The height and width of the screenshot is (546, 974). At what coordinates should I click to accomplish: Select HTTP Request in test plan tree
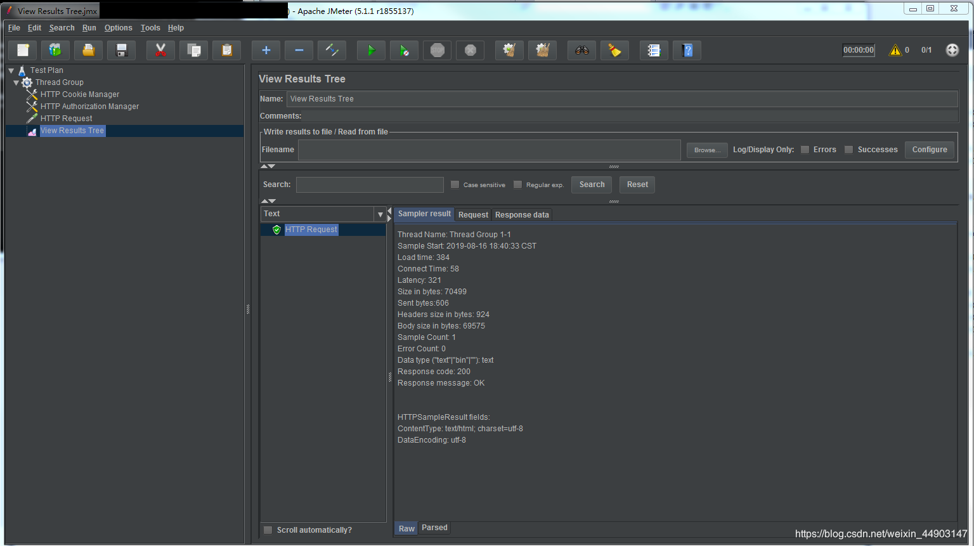click(x=66, y=119)
